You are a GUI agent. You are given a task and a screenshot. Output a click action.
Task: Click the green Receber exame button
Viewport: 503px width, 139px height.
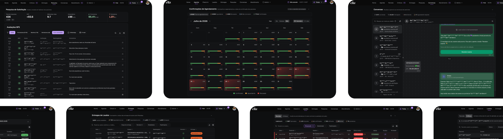pos(466,52)
